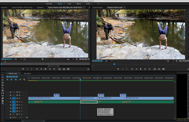Mute audio track A1

point(19,102)
